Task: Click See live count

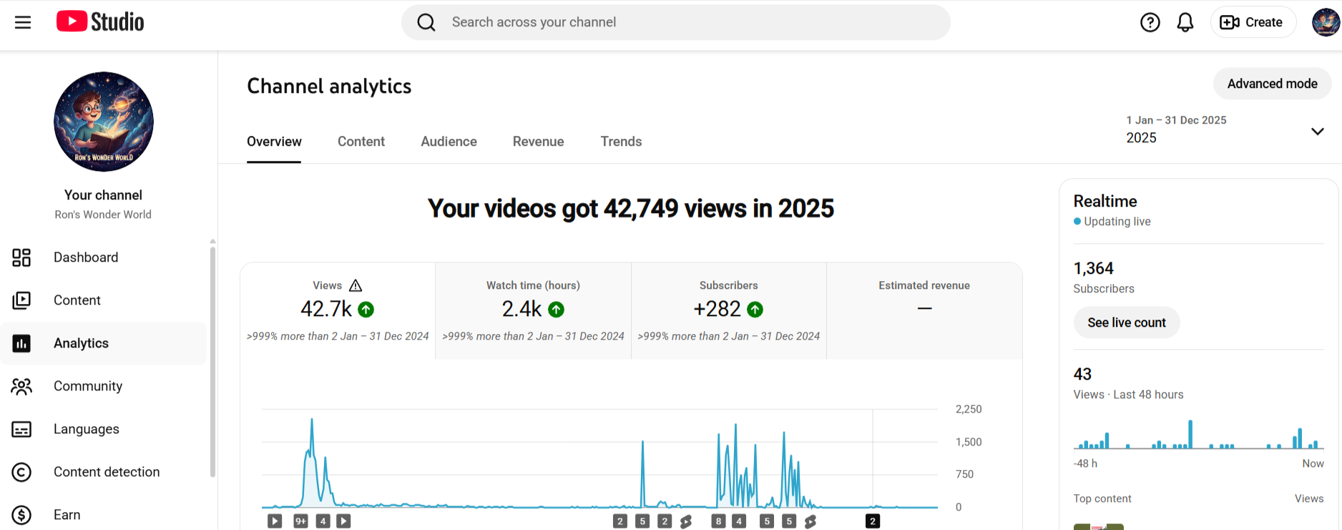Action: [1127, 323]
